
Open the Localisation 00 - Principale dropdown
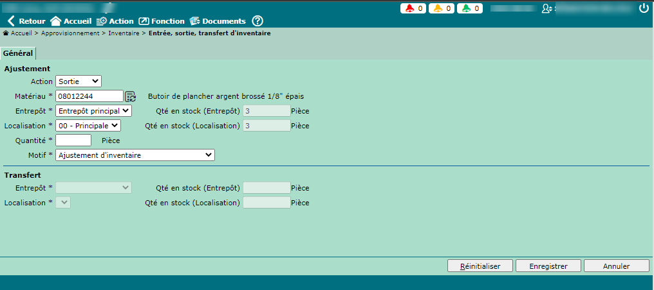point(88,126)
